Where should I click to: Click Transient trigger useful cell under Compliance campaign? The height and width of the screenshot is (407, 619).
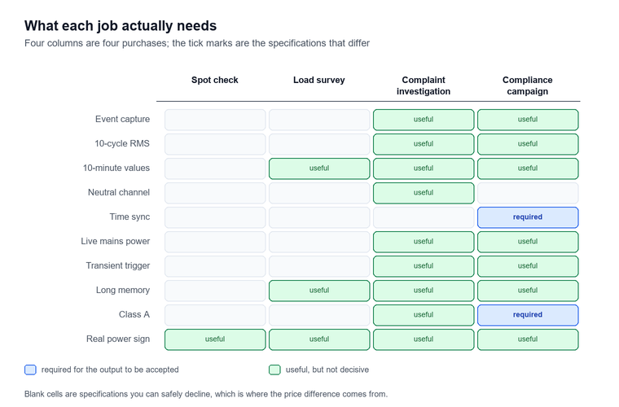tap(528, 266)
